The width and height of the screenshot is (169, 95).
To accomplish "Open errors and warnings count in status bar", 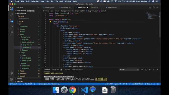I will (x=27, y=84).
